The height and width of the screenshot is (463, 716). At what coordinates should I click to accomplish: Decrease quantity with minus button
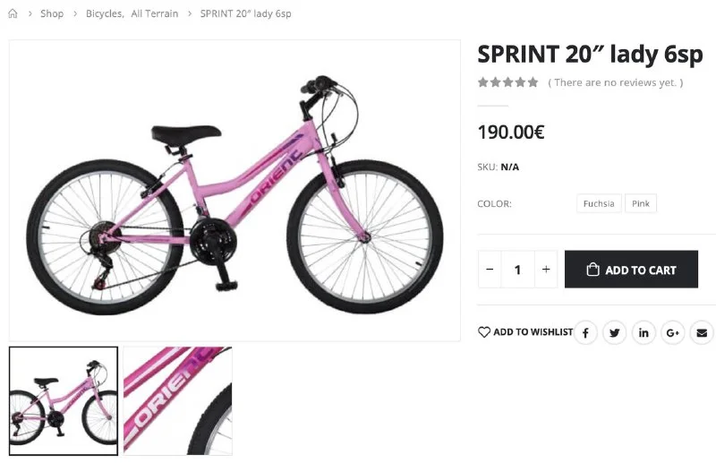[490, 270]
